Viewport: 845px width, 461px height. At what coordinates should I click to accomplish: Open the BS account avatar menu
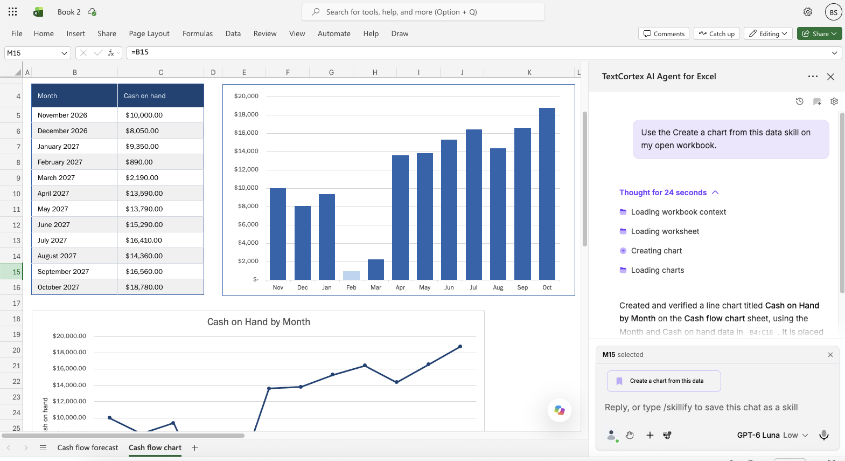(x=833, y=12)
